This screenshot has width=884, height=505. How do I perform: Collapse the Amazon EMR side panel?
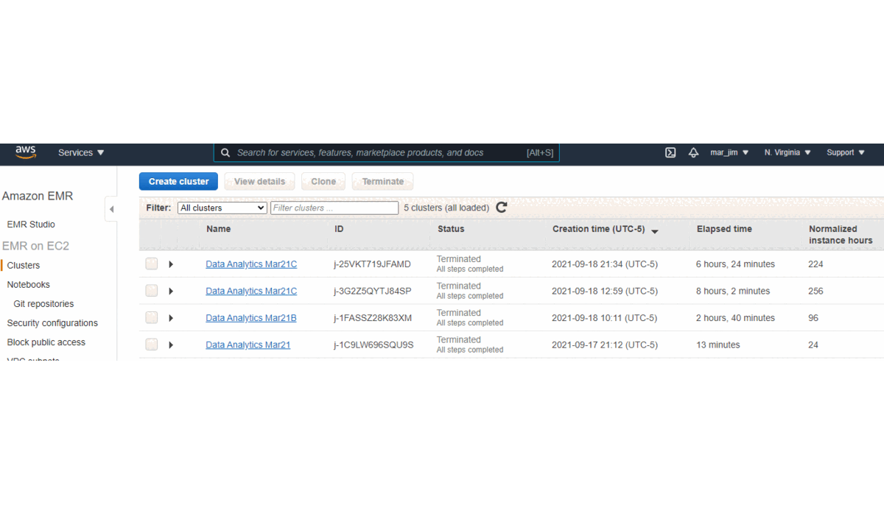coord(111,209)
